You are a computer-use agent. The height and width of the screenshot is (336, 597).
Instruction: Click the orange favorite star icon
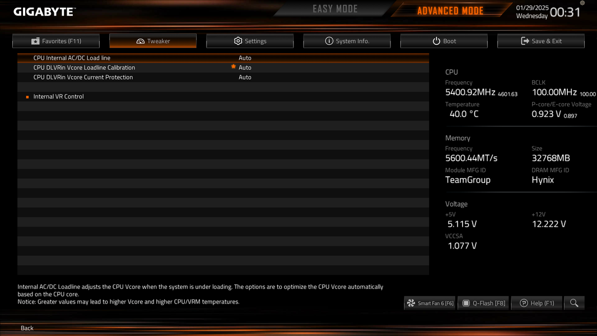234,67
